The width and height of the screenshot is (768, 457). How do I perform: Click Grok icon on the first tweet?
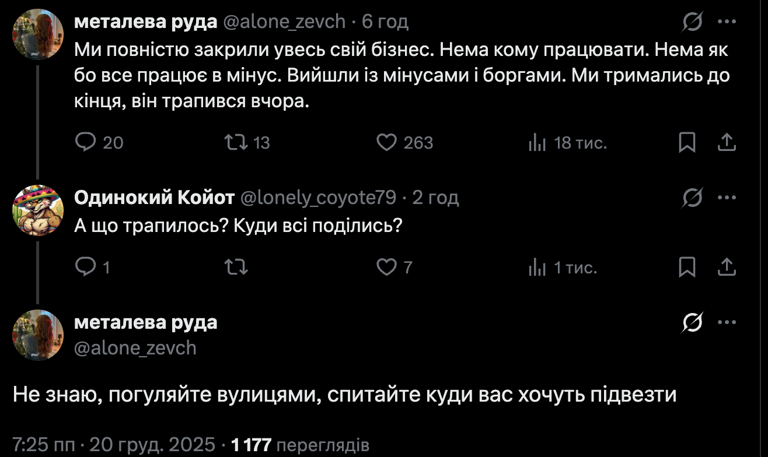(692, 22)
